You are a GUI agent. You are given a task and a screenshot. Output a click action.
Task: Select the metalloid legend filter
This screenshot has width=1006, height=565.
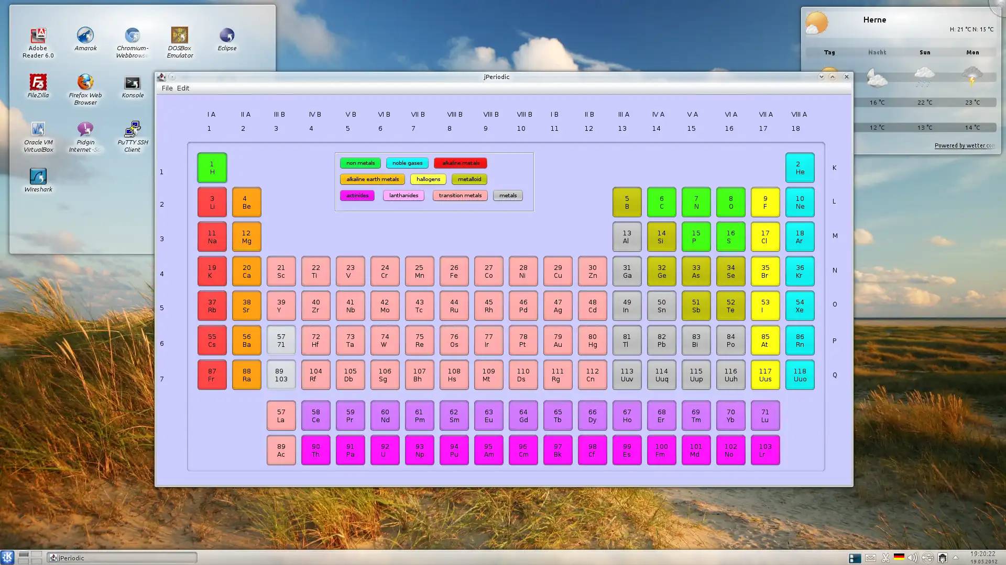469,179
